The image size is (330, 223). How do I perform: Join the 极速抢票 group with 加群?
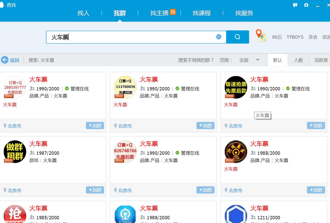pyautogui.click(x=316, y=126)
